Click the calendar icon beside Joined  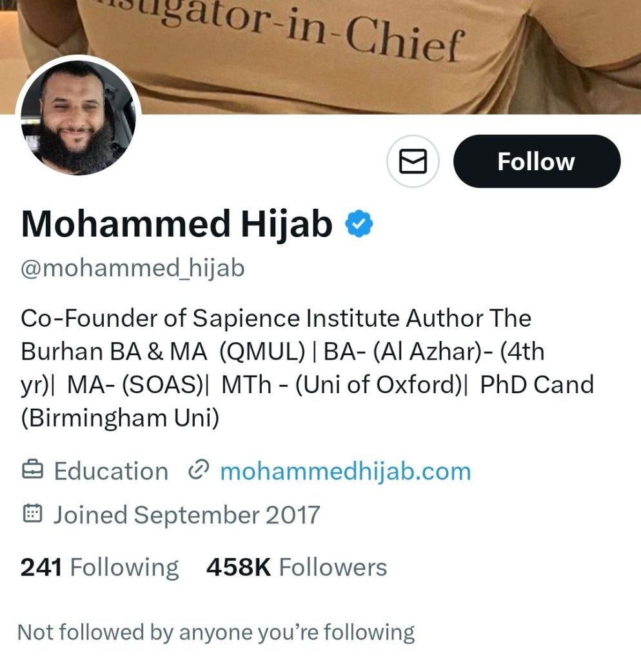coord(32,514)
